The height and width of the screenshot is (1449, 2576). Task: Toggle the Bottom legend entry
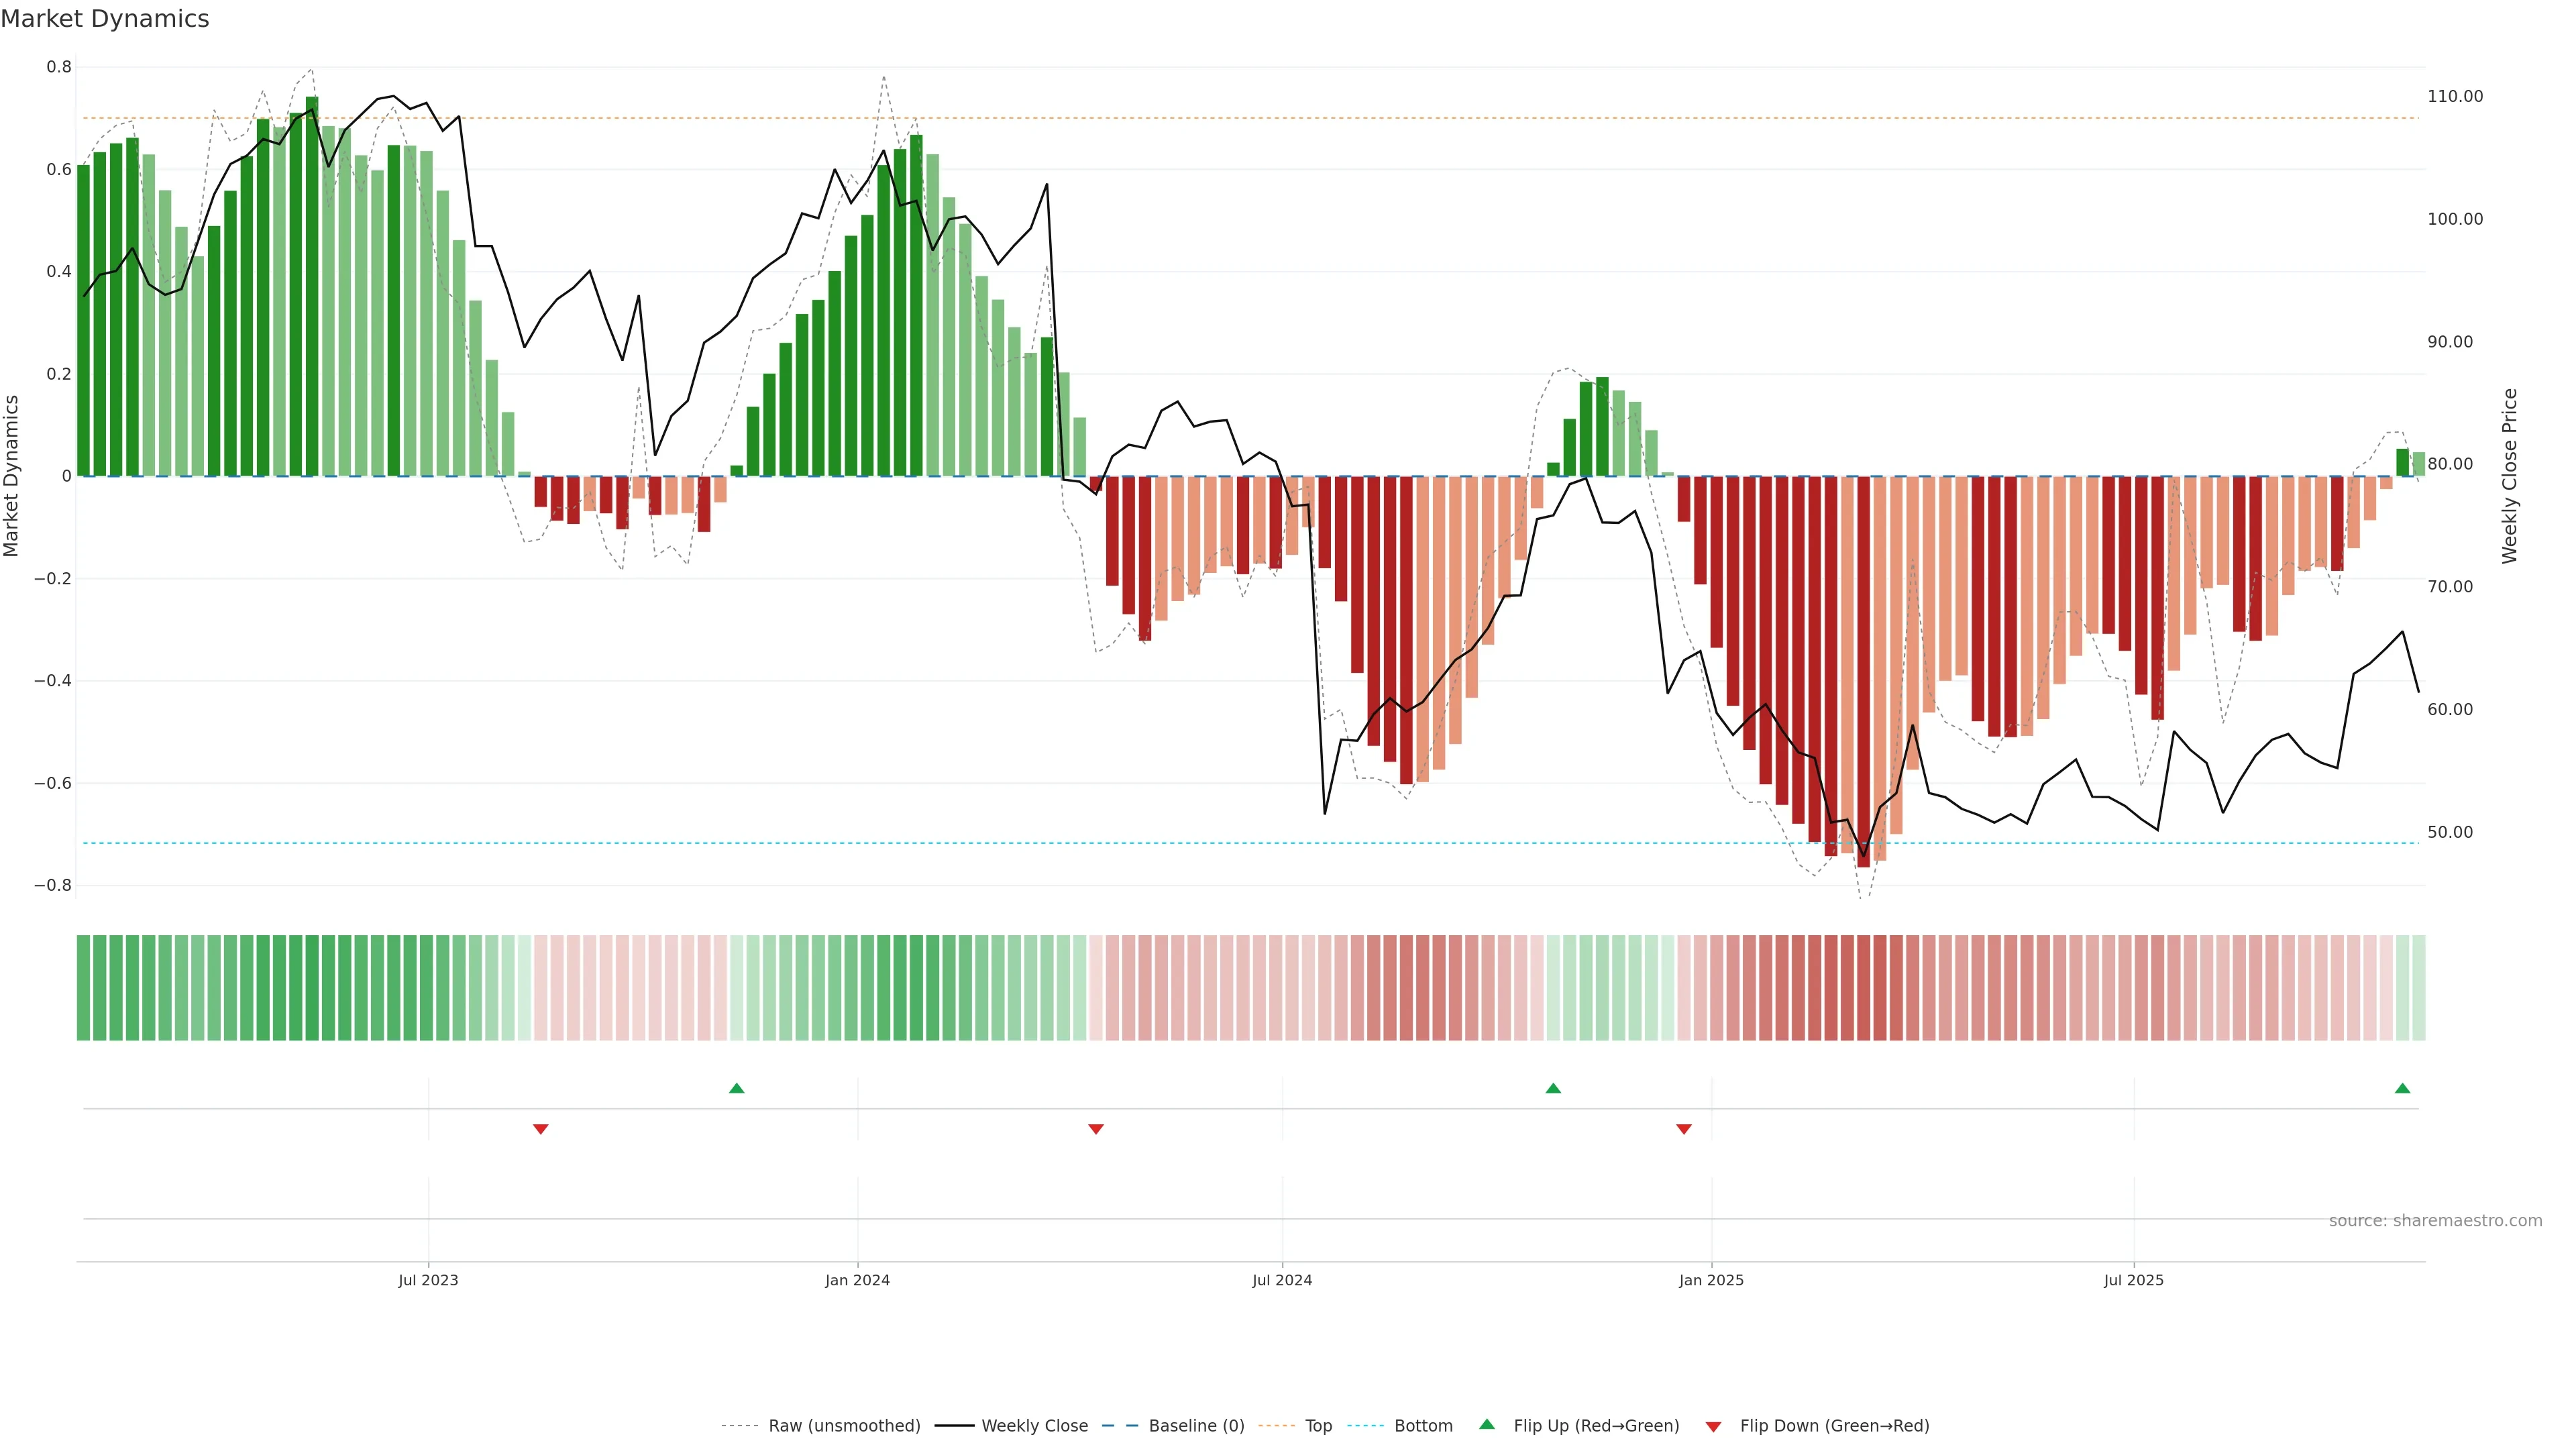[1423, 1426]
